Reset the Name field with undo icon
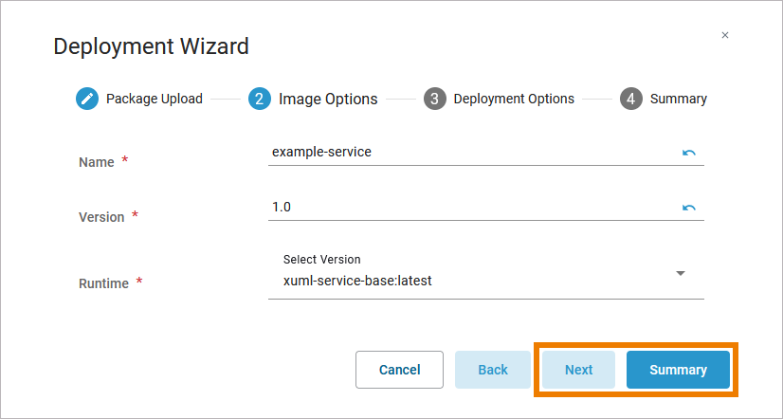Image resolution: width=783 pixels, height=419 pixels. (x=689, y=152)
